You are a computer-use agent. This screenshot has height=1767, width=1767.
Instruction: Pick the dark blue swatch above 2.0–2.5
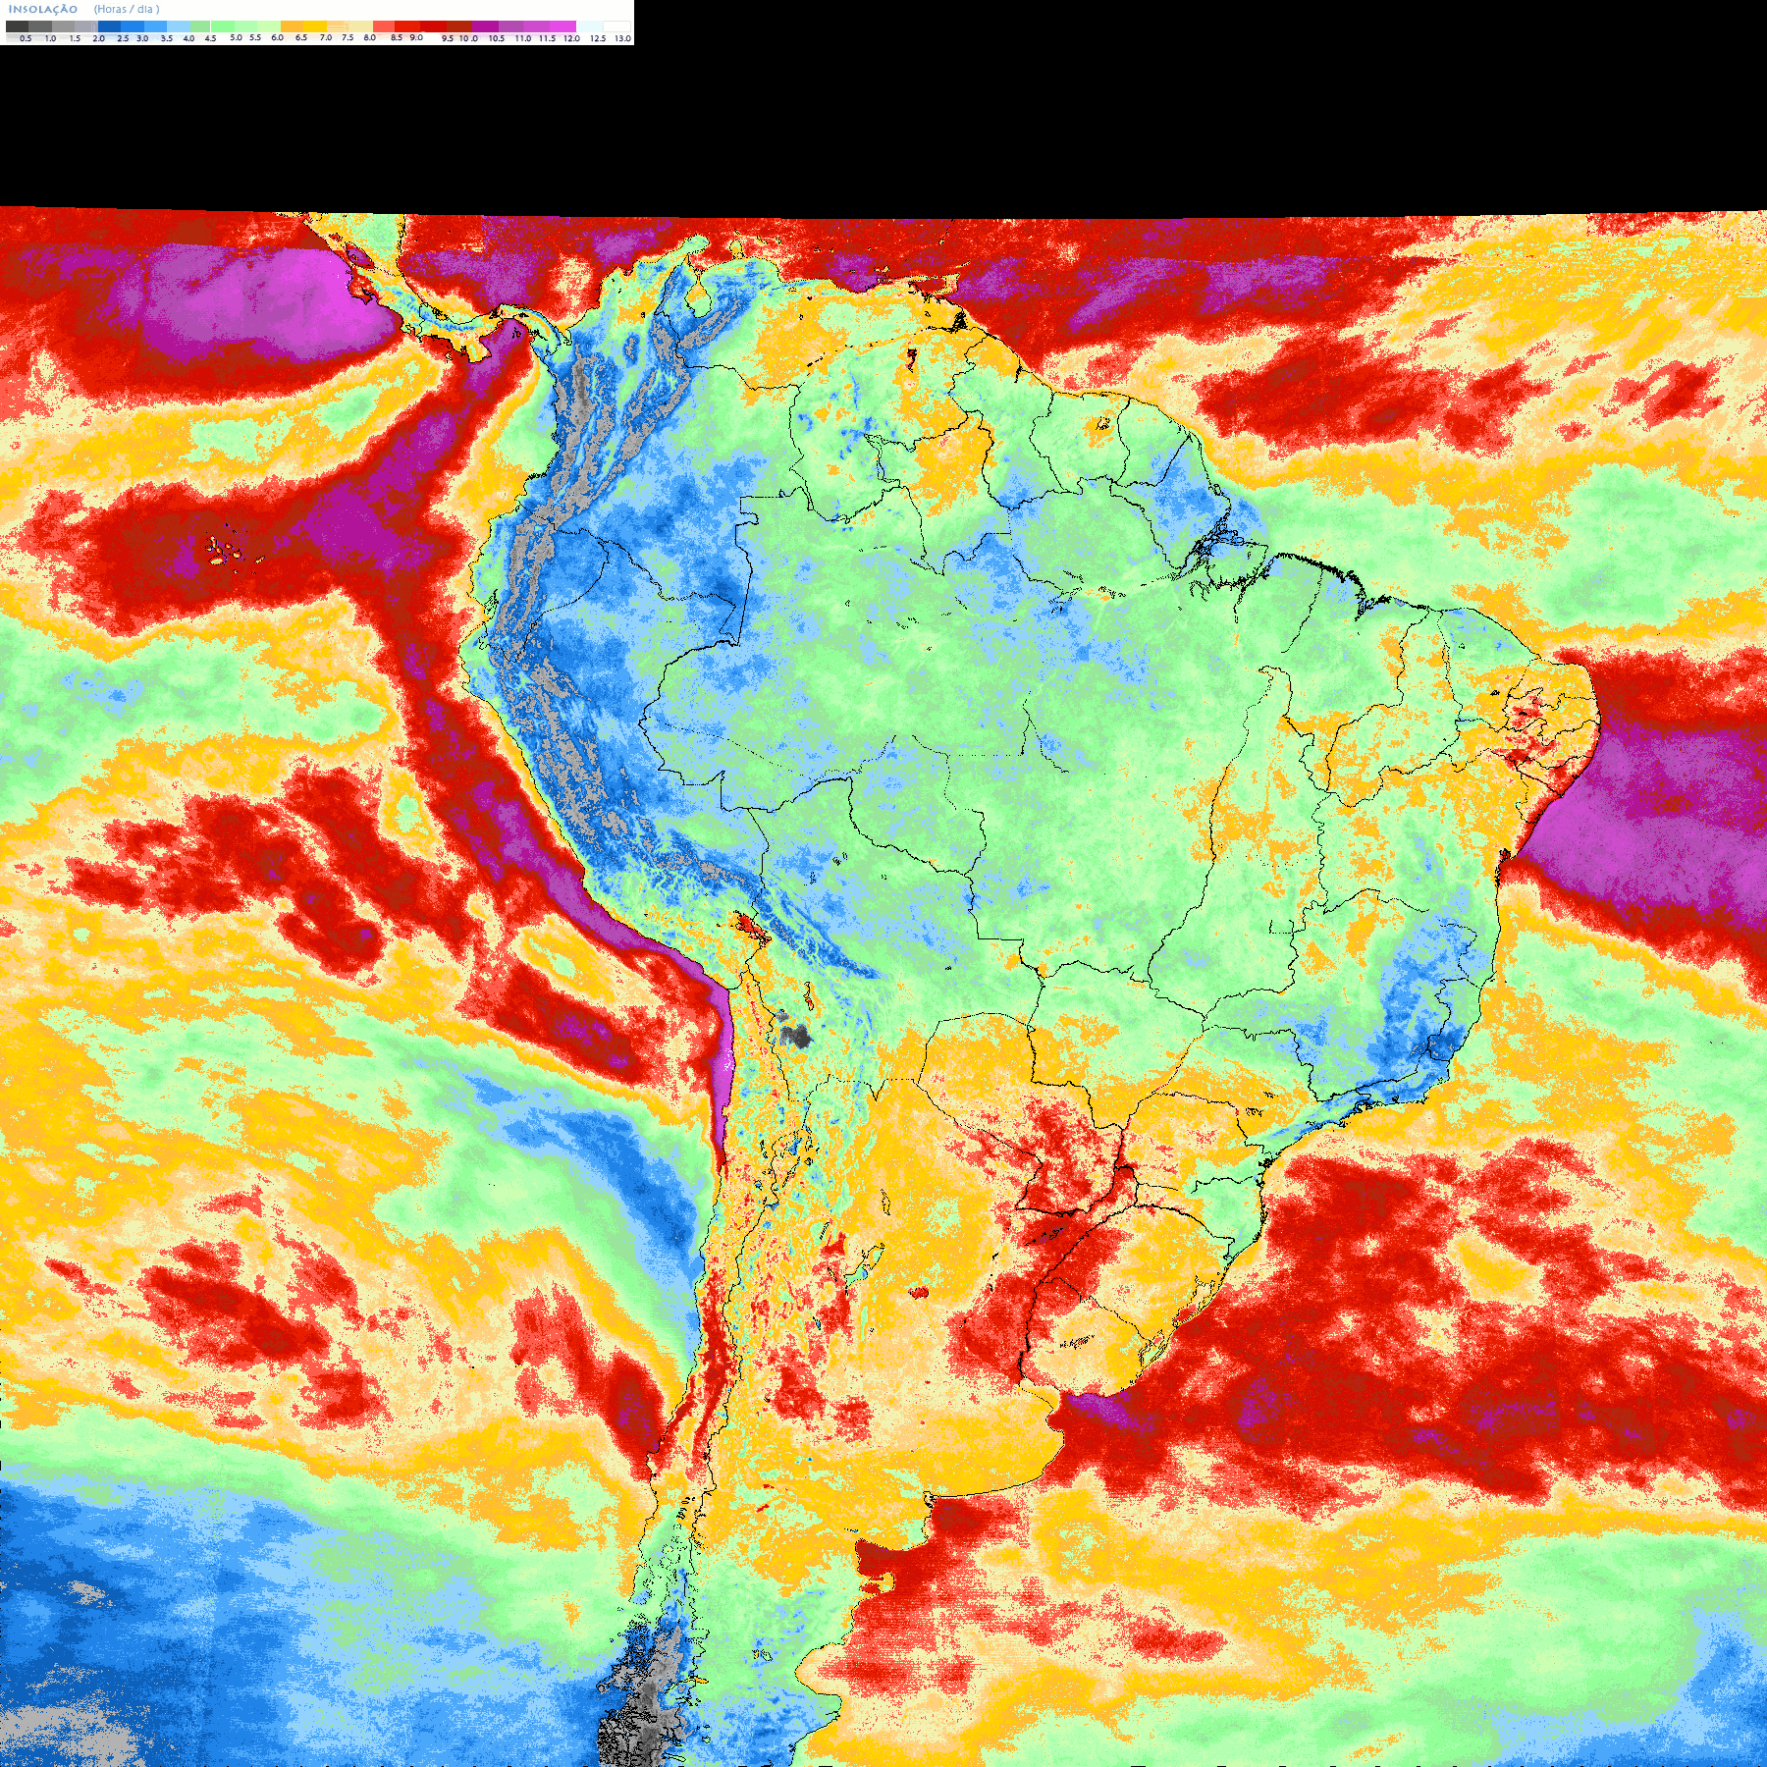pos(109,27)
